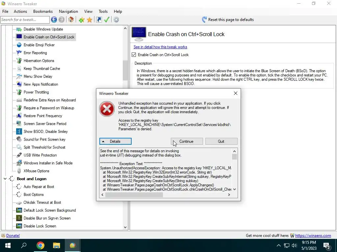This screenshot has width=337, height=252.
Task: Click the green checkmark toolbar icon
Action: [x=107, y=20]
